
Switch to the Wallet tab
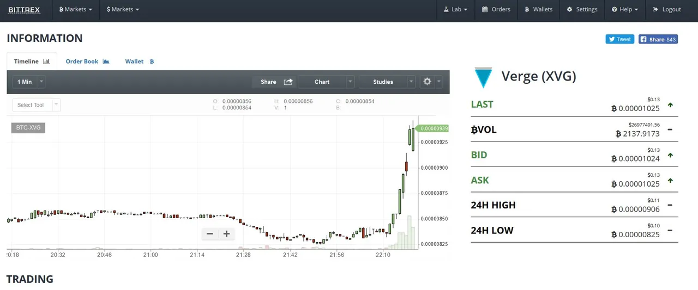pyautogui.click(x=140, y=61)
